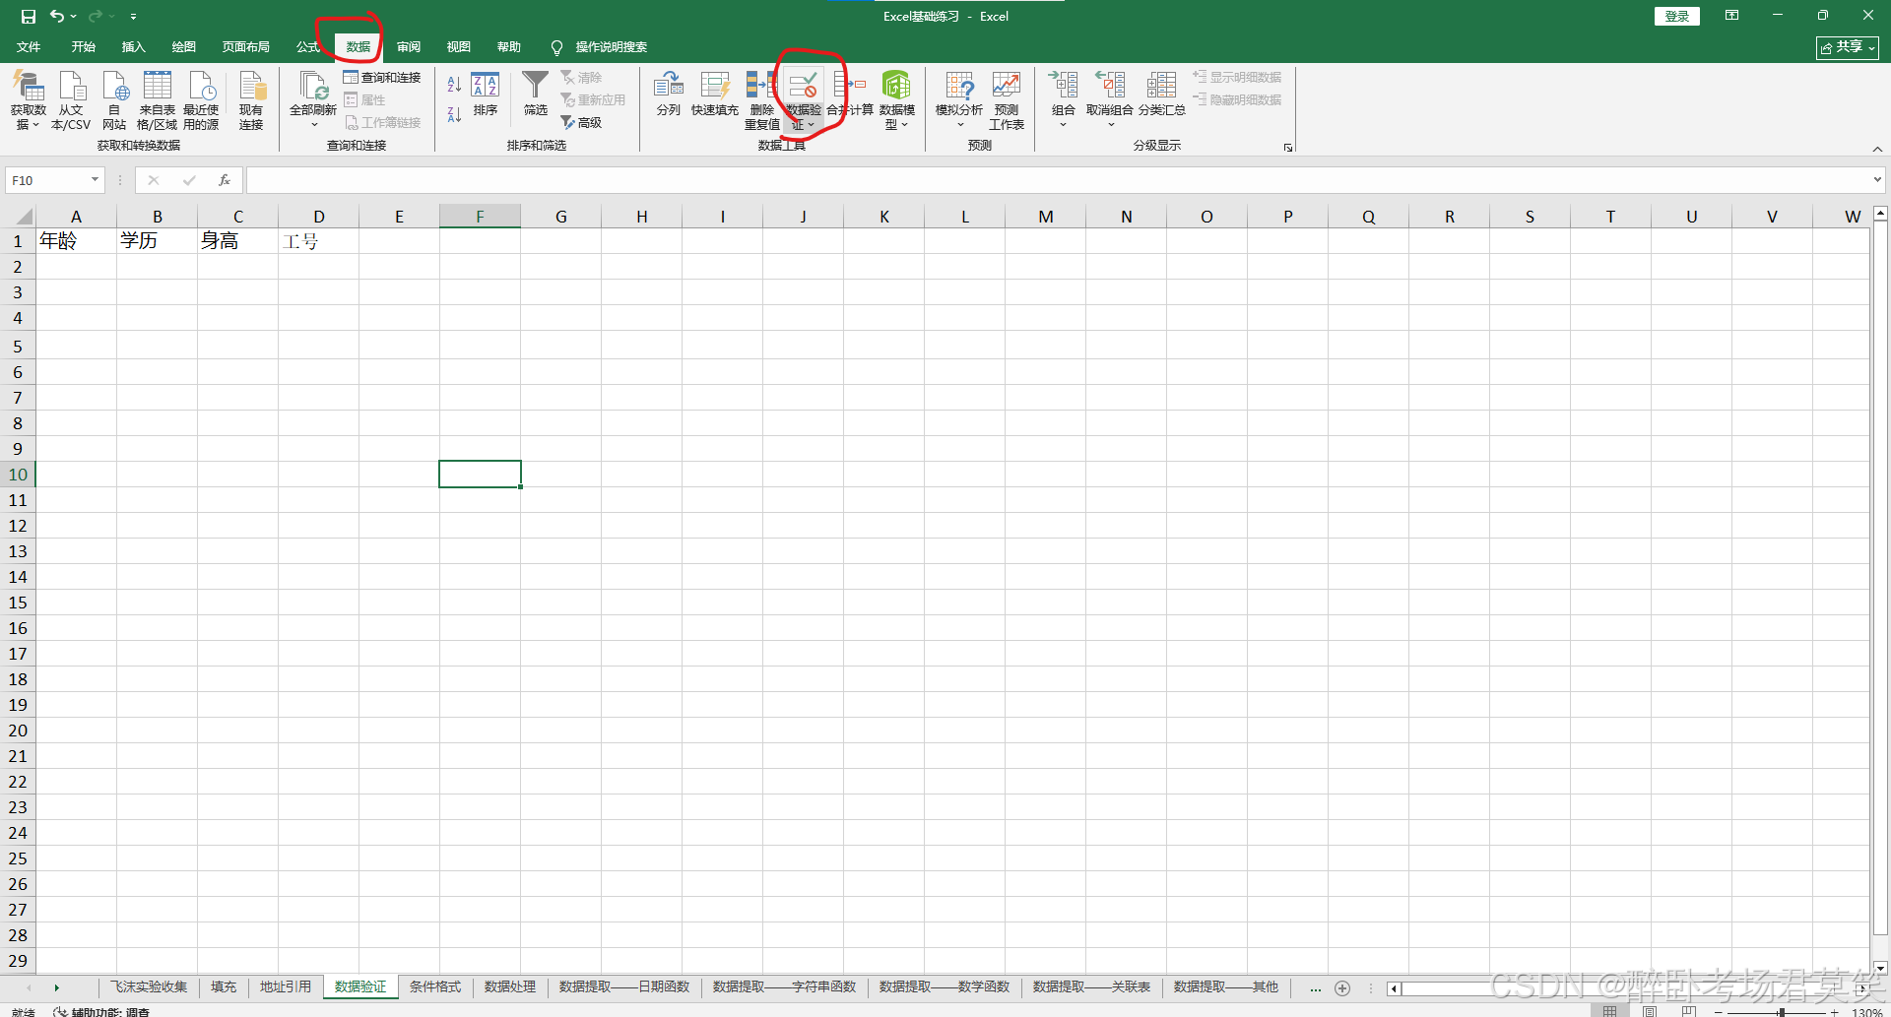Open Customize Quick Access Toolbar dropdown

[x=133, y=16]
